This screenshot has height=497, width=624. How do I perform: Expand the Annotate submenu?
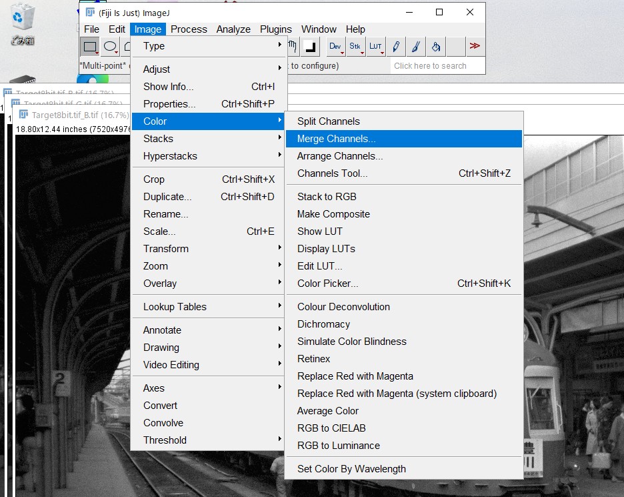coord(207,330)
